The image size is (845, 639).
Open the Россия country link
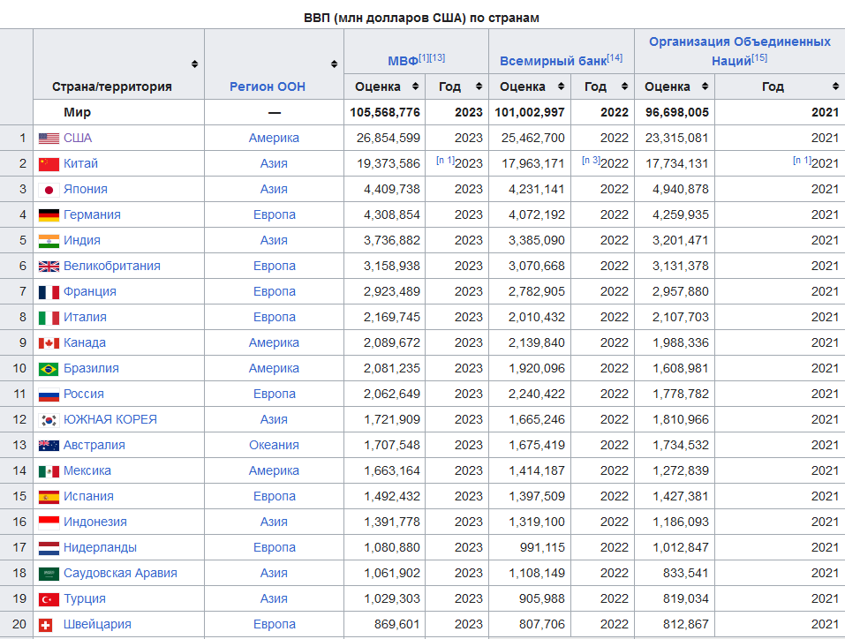(84, 395)
